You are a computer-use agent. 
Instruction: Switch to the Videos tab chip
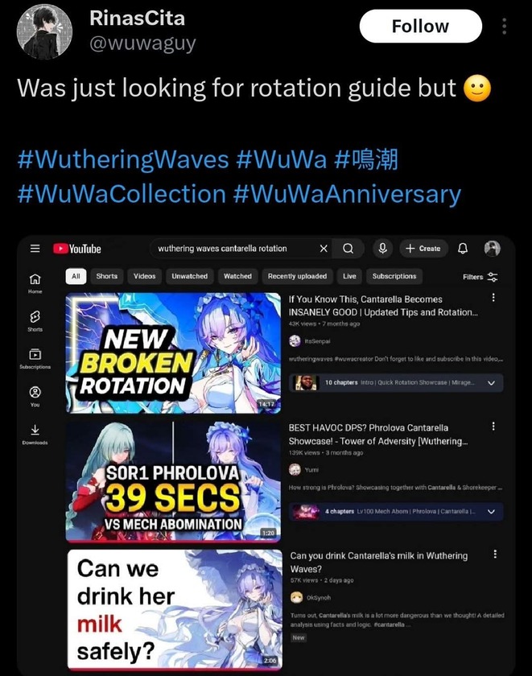[x=144, y=276]
